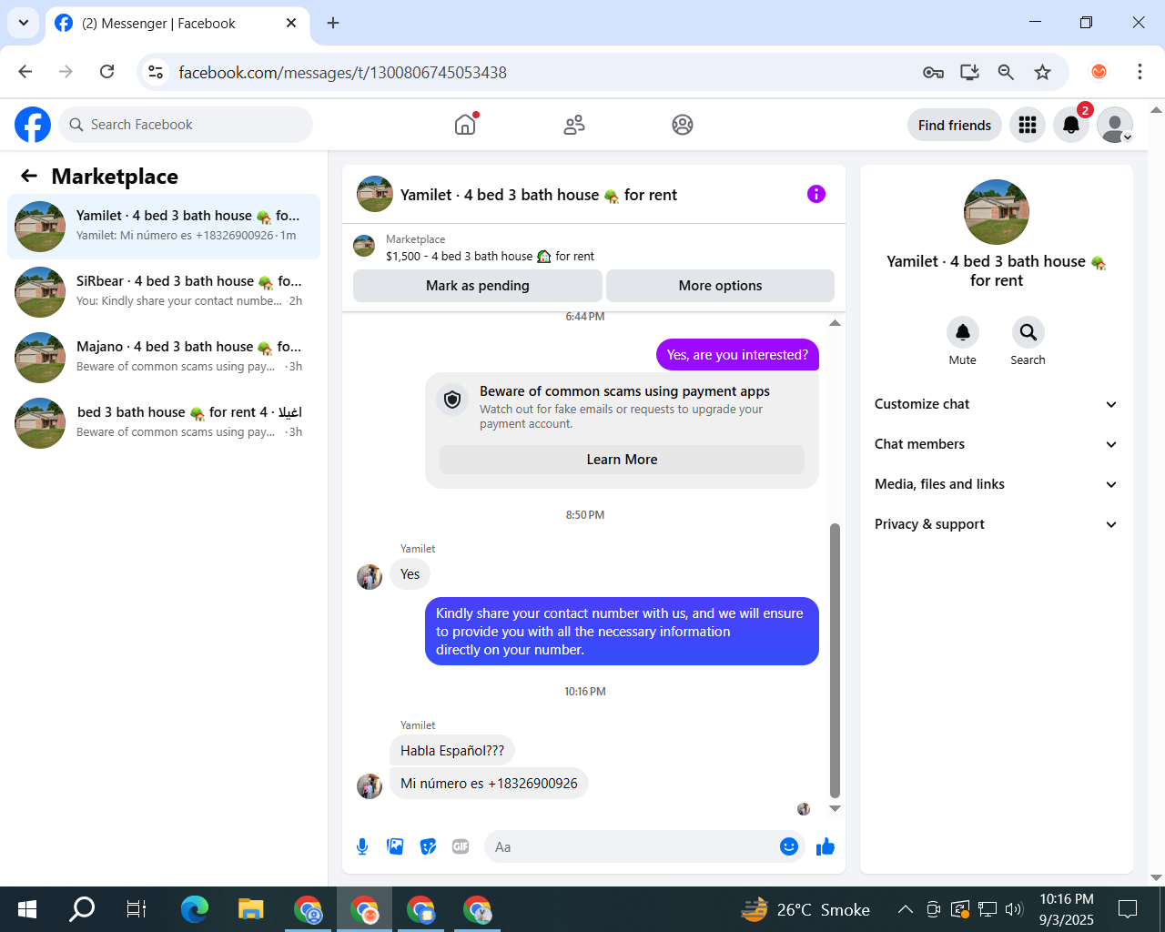Expand Media, files and links section
Viewport: 1165px width, 932px height.
click(x=996, y=484)
